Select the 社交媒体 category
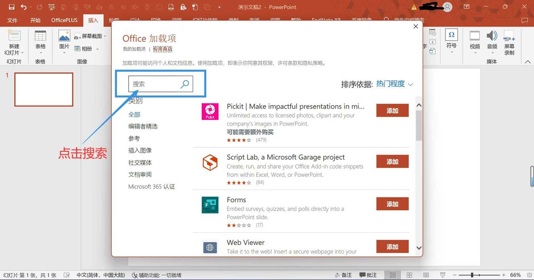This screenshot has height=280, width=534. pyautogui.click(x=140, y=162)
